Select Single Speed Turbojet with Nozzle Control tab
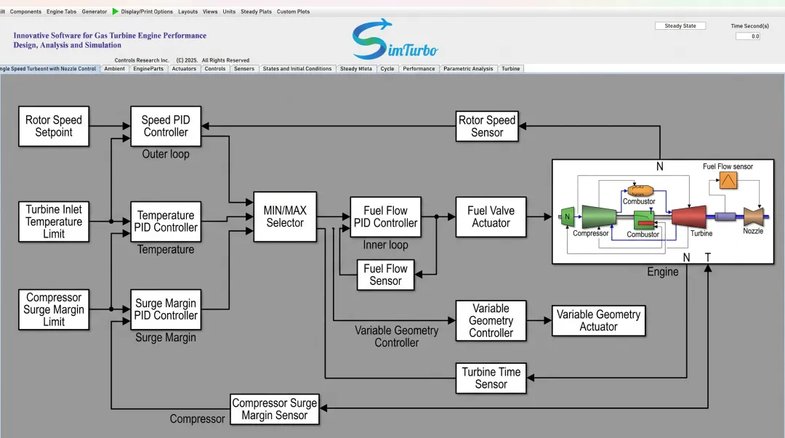Viewport: 785px width, 438px height. click(x=49, y=68)
